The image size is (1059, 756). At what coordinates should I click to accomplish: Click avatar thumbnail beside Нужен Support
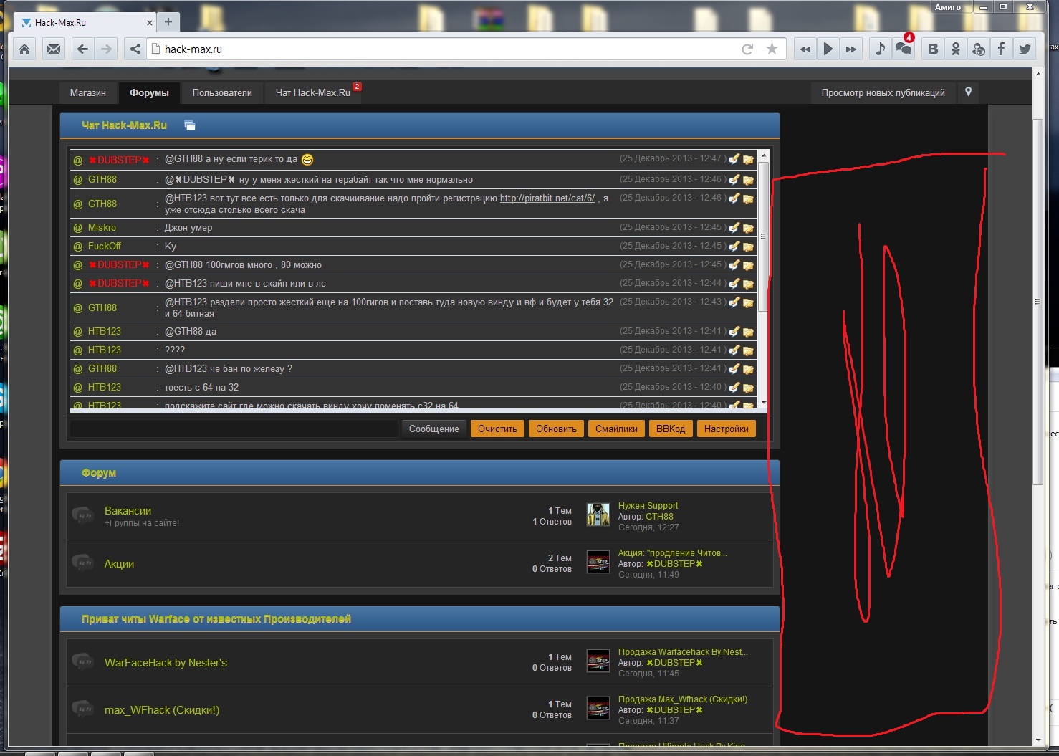598,515
